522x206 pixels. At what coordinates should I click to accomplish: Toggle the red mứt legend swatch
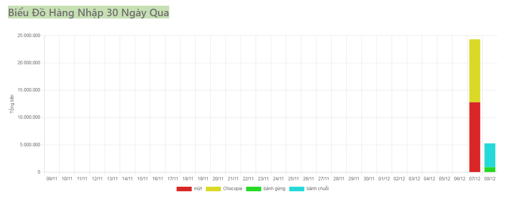pos(184,189)
